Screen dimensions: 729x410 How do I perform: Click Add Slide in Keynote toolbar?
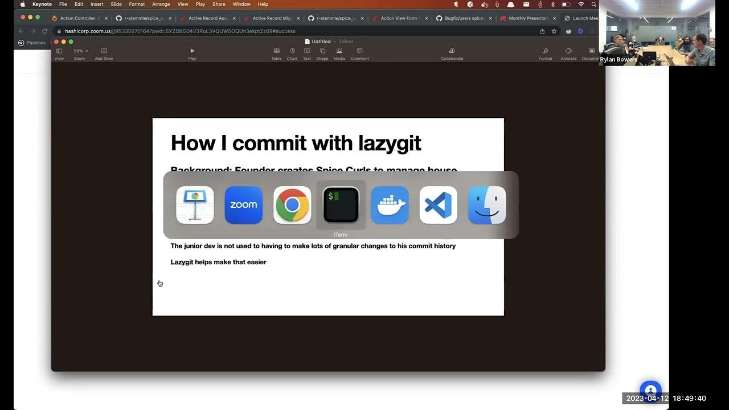click(104, 54)
